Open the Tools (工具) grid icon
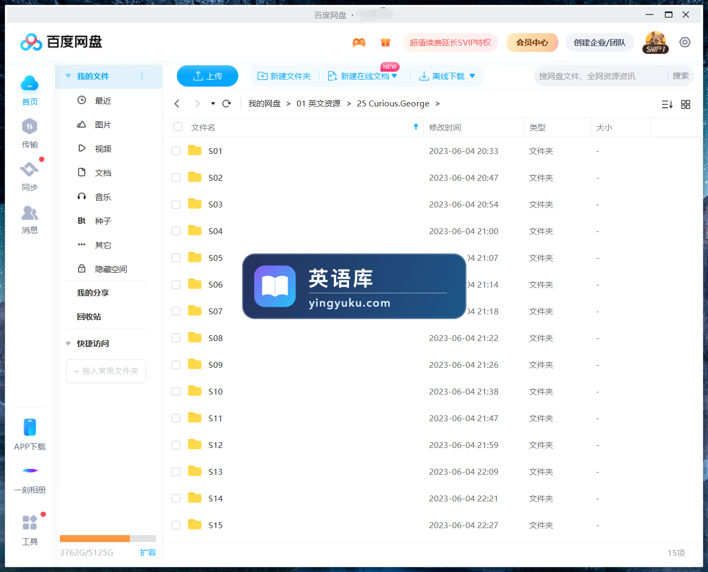 [x=30, y=522]
